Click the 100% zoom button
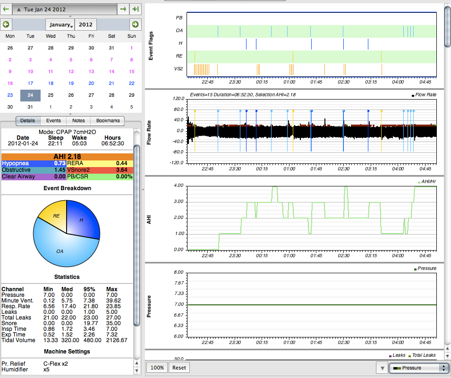This screenshot has width=451, height=378. pyautogui.click(x=157, y=368)
